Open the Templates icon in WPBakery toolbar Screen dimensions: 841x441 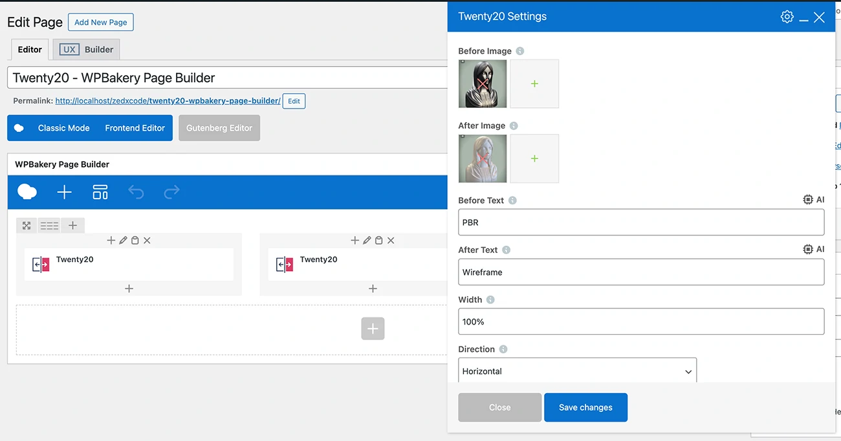tap(100, 192)
